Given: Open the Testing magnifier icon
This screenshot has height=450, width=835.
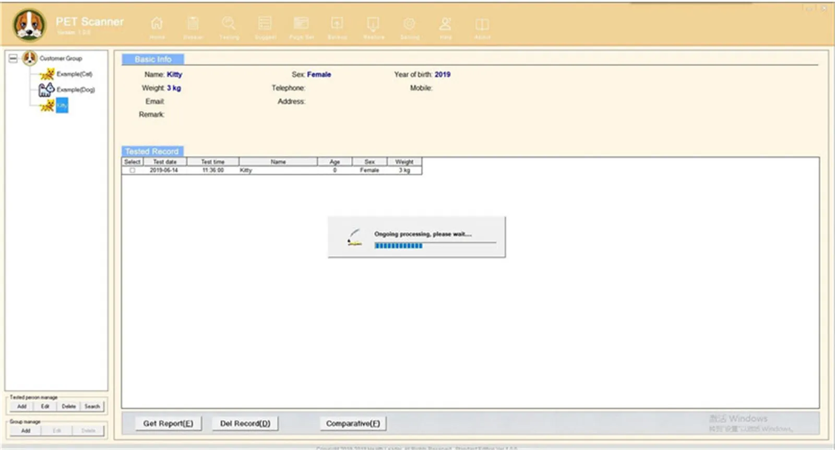Looking at the screenshot, I should tap(229, 24).
